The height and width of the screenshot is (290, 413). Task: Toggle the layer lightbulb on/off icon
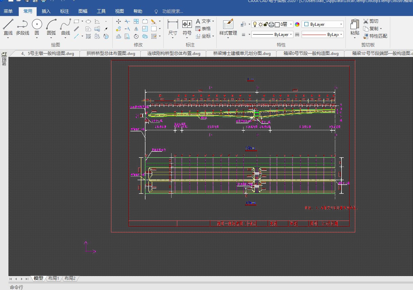click(255, 24)
